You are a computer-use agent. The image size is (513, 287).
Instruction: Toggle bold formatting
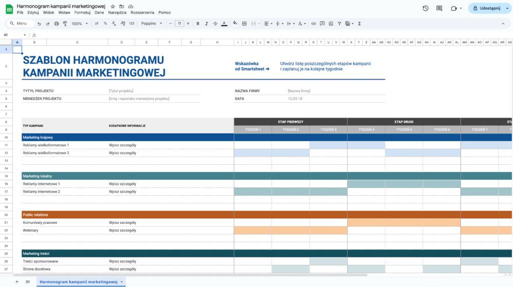(x=198, y=24)
